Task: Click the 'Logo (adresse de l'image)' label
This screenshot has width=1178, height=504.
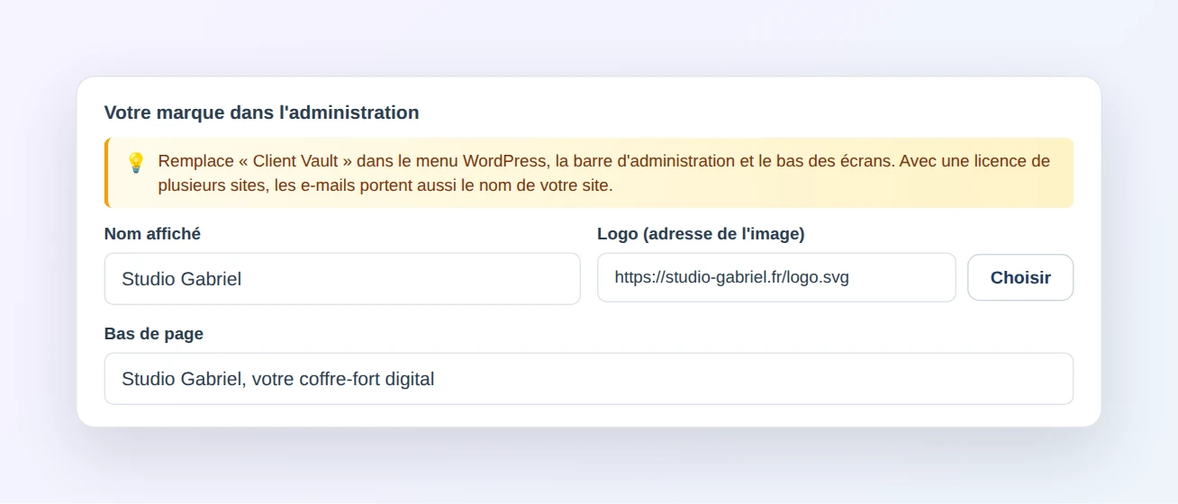Action: [x=701, y=234]
